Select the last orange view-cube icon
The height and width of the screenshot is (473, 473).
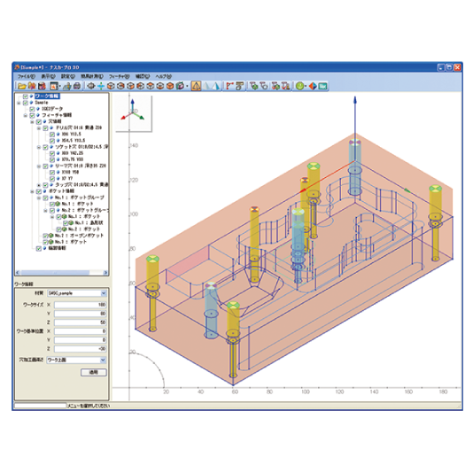(170, 86)
